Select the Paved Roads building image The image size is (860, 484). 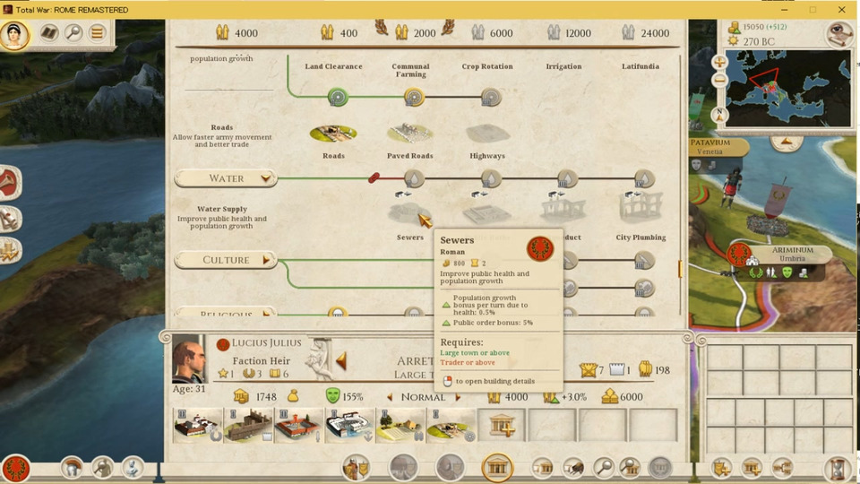410,133
